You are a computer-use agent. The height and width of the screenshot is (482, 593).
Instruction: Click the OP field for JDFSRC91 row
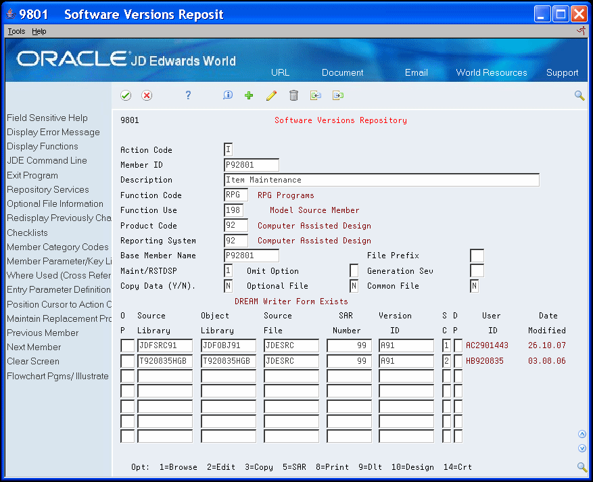point(127,345)
